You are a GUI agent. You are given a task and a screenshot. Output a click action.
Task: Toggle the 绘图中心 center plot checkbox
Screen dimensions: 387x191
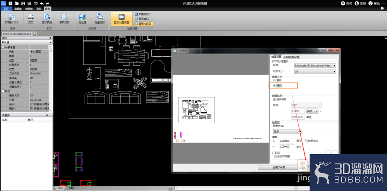point(306,141)
